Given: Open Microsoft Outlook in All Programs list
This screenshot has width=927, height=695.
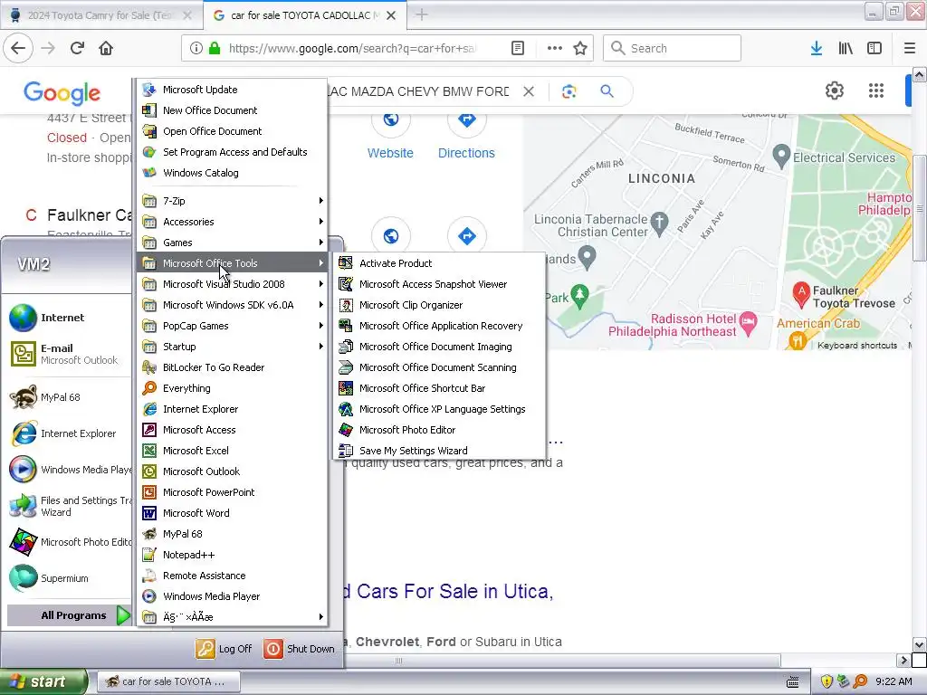Looking at the screenshot, I should pos(233,471).
